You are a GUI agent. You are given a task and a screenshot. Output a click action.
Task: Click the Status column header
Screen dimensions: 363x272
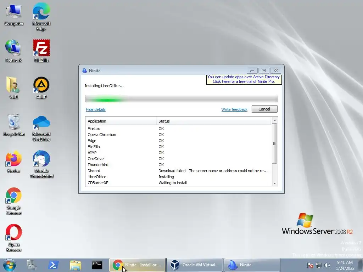214,121
